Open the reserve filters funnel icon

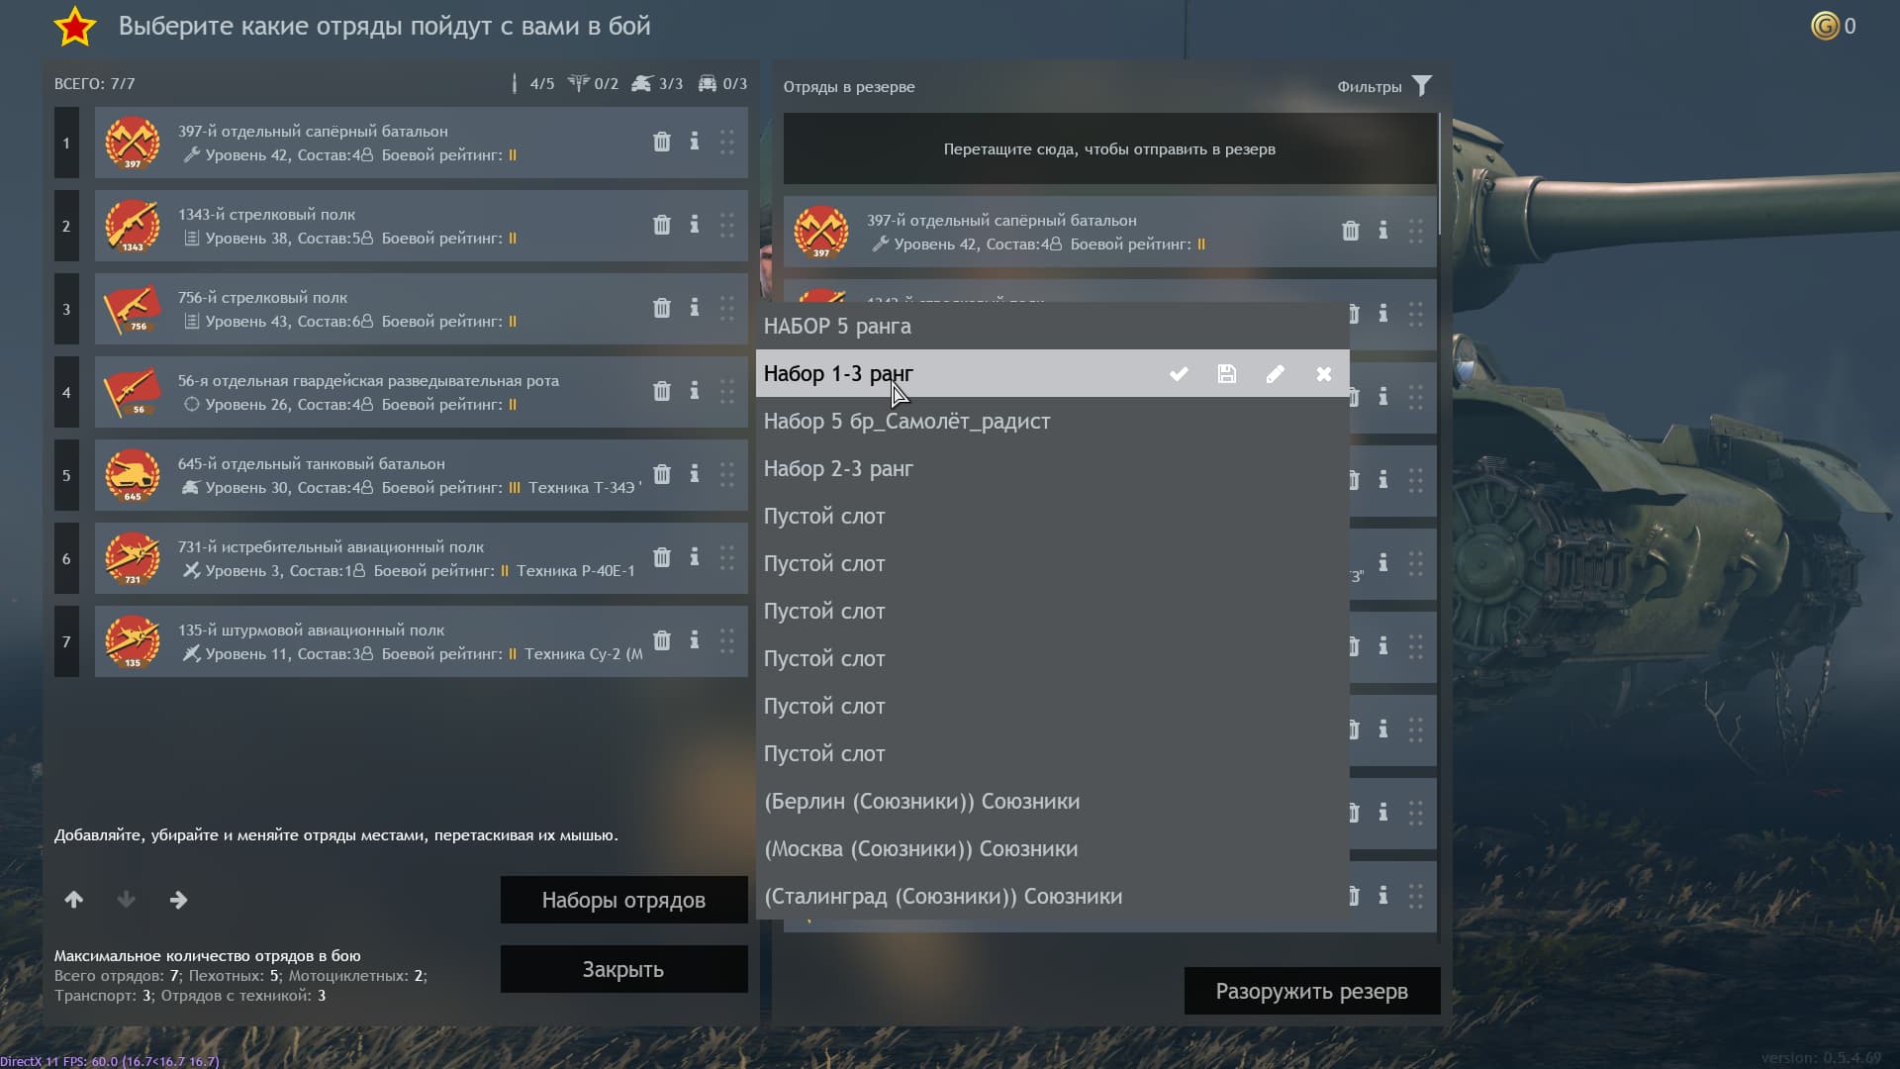1422,86
